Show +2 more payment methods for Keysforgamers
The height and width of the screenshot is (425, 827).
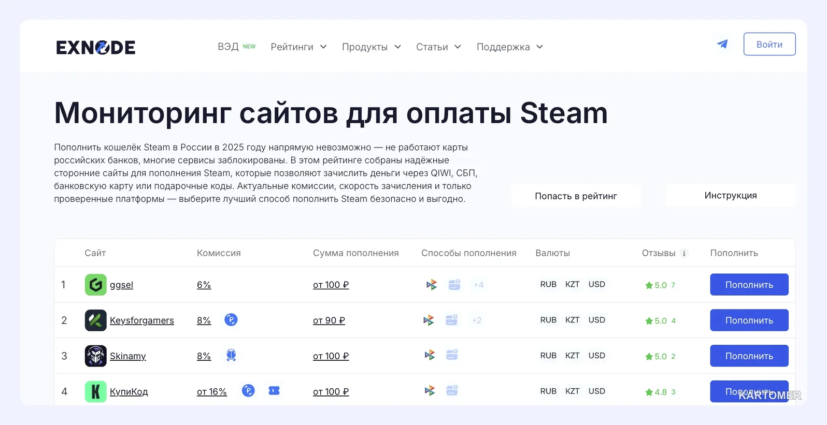pos(477,320)
